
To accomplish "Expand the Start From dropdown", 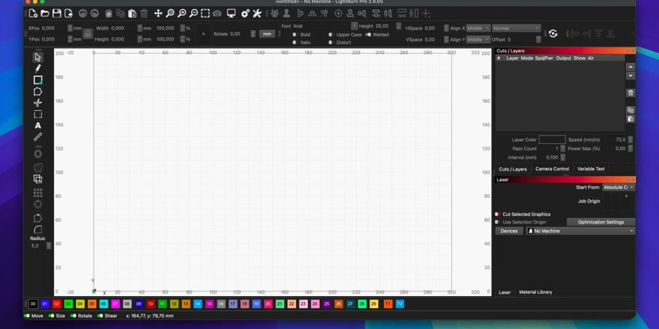I will [618, 187].
